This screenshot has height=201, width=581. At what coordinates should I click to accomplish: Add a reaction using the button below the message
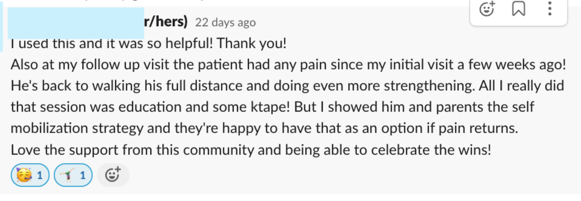tap(113, 175)
